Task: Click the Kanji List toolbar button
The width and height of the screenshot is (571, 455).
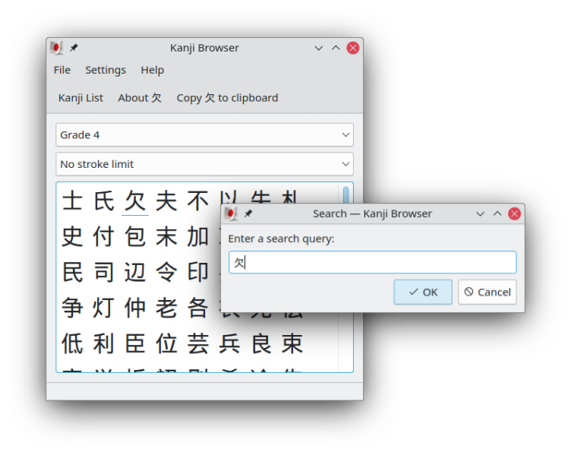Action: [80, 98]
